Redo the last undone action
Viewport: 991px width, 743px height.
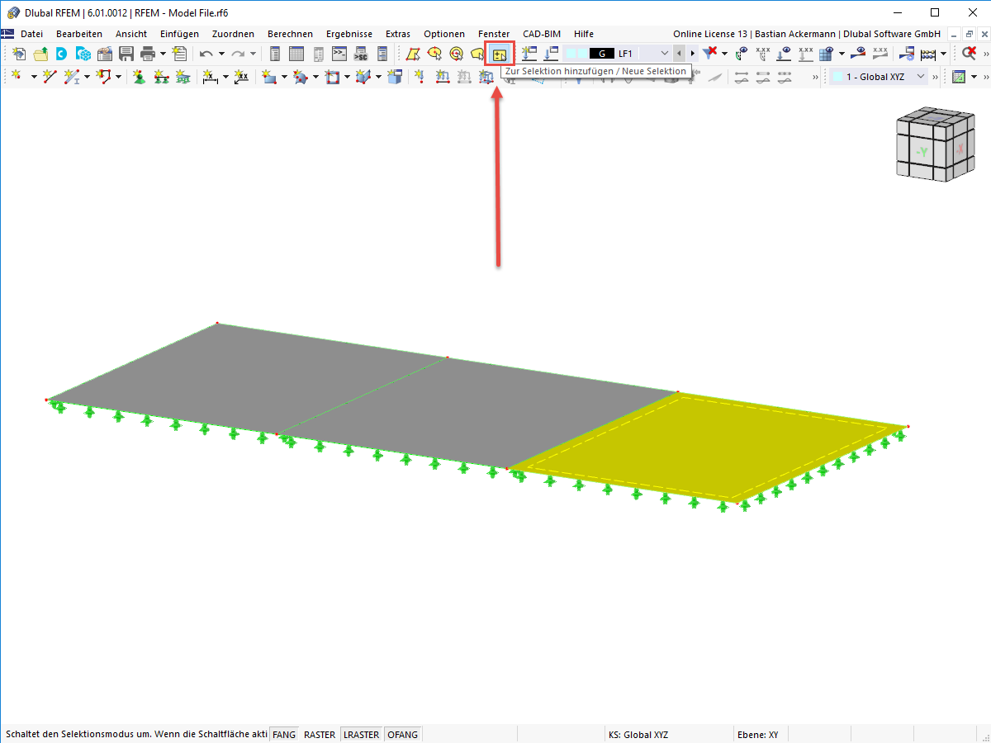pos(238,54)
